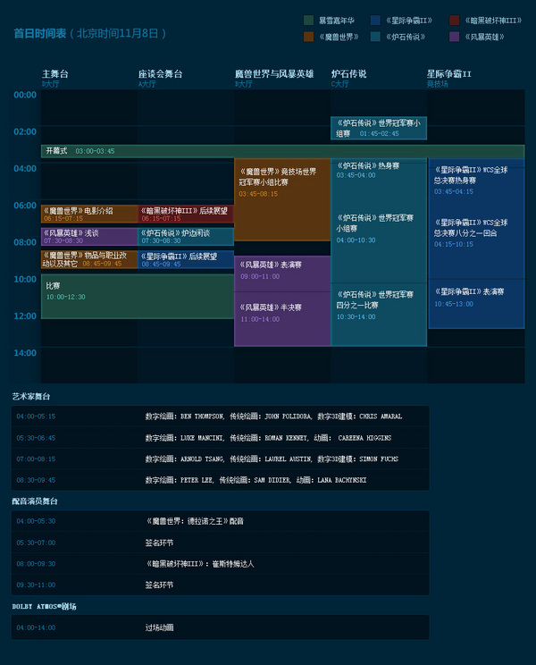Click the 暴雪嘉年华 green legend swatch
Image resolution: width=536 pixels, height=665 pixels.
(308, 20)
